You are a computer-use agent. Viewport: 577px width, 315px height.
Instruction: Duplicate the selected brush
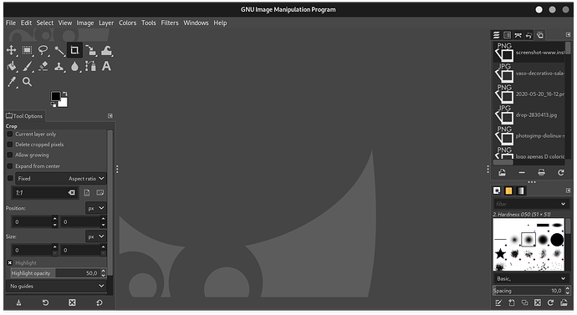point(525,302)
